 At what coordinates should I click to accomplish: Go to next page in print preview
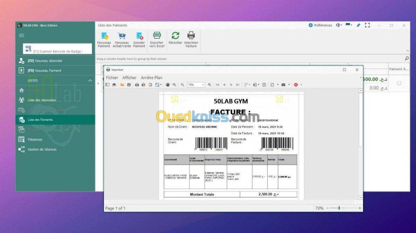(231, 85)
